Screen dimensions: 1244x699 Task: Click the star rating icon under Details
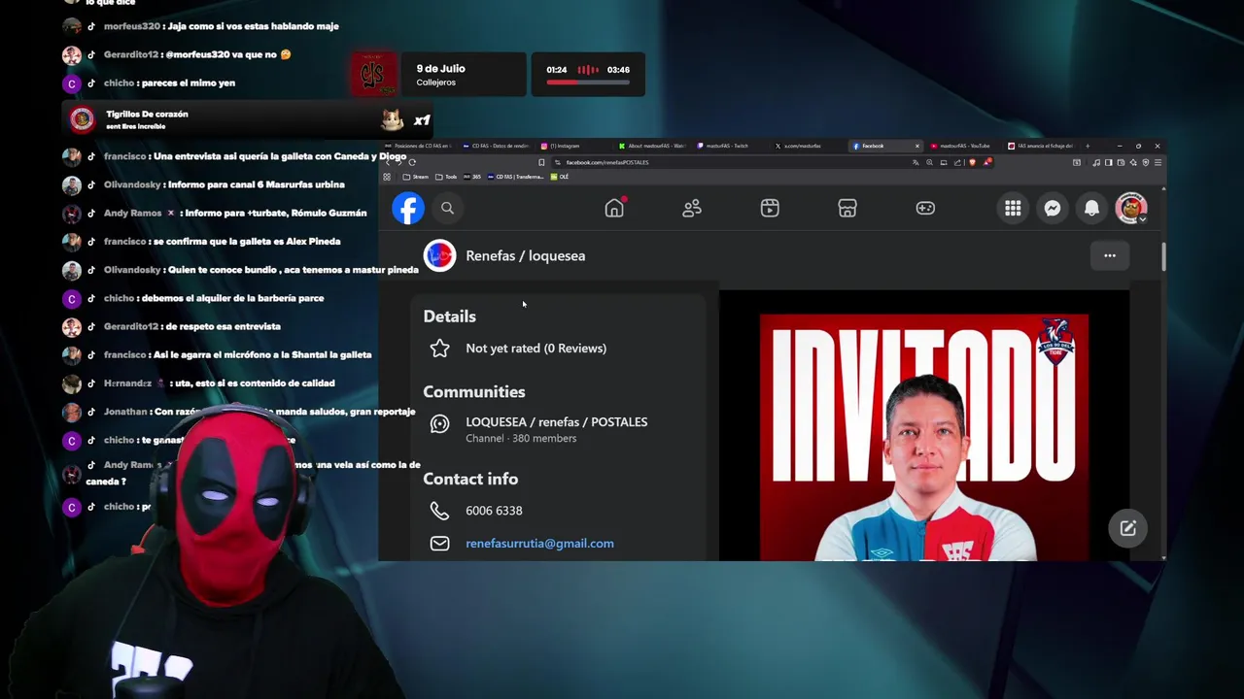(439, 348)
